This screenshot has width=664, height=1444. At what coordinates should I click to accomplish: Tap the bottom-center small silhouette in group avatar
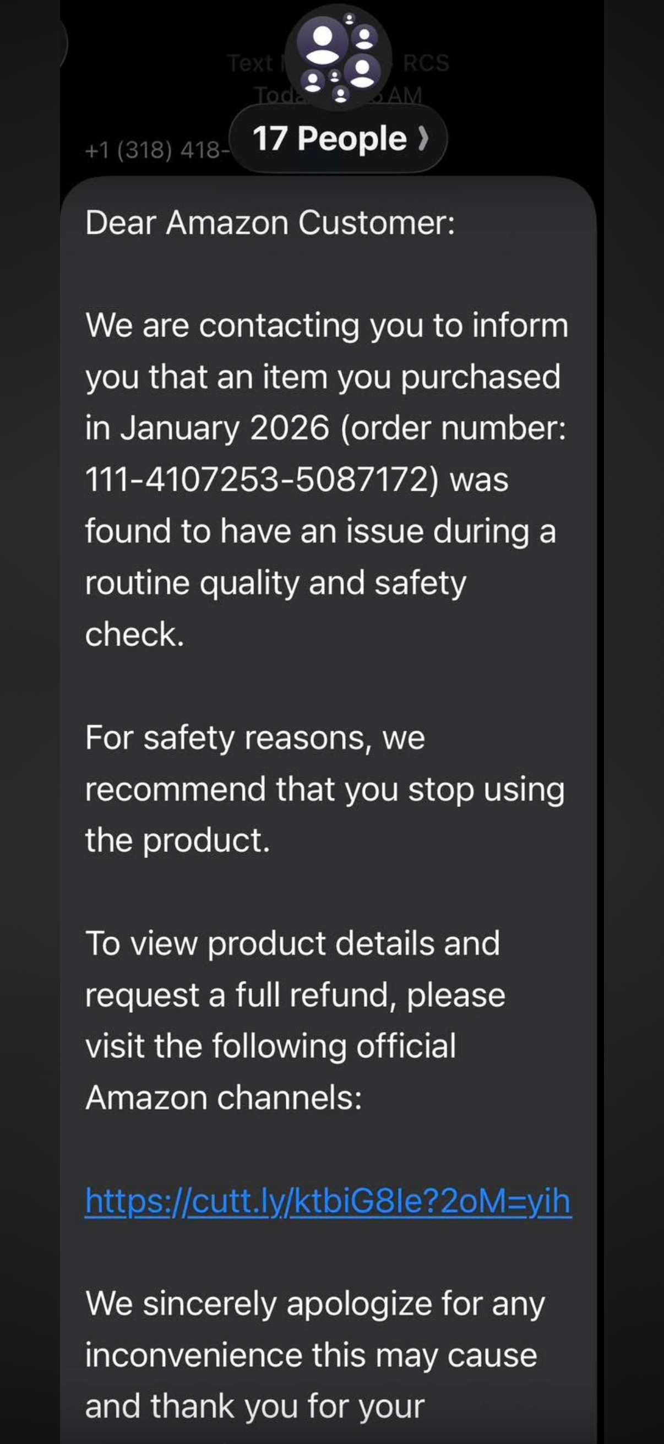click(340, 94)
